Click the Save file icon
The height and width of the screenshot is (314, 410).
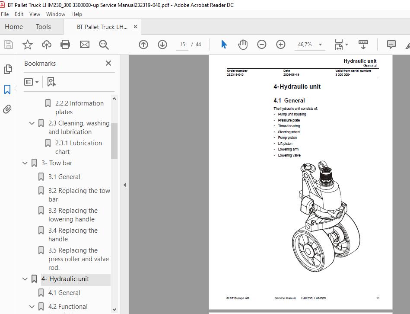[9, 45]
